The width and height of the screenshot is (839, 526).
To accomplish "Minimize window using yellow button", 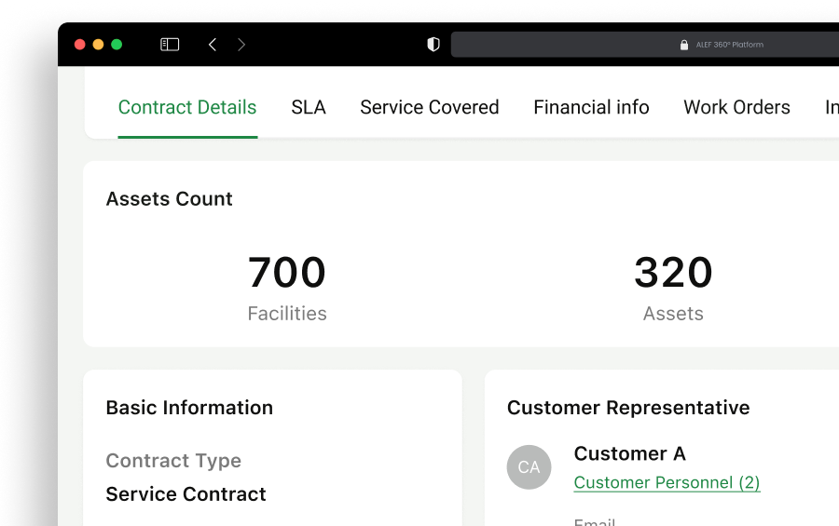I will 98,45.
